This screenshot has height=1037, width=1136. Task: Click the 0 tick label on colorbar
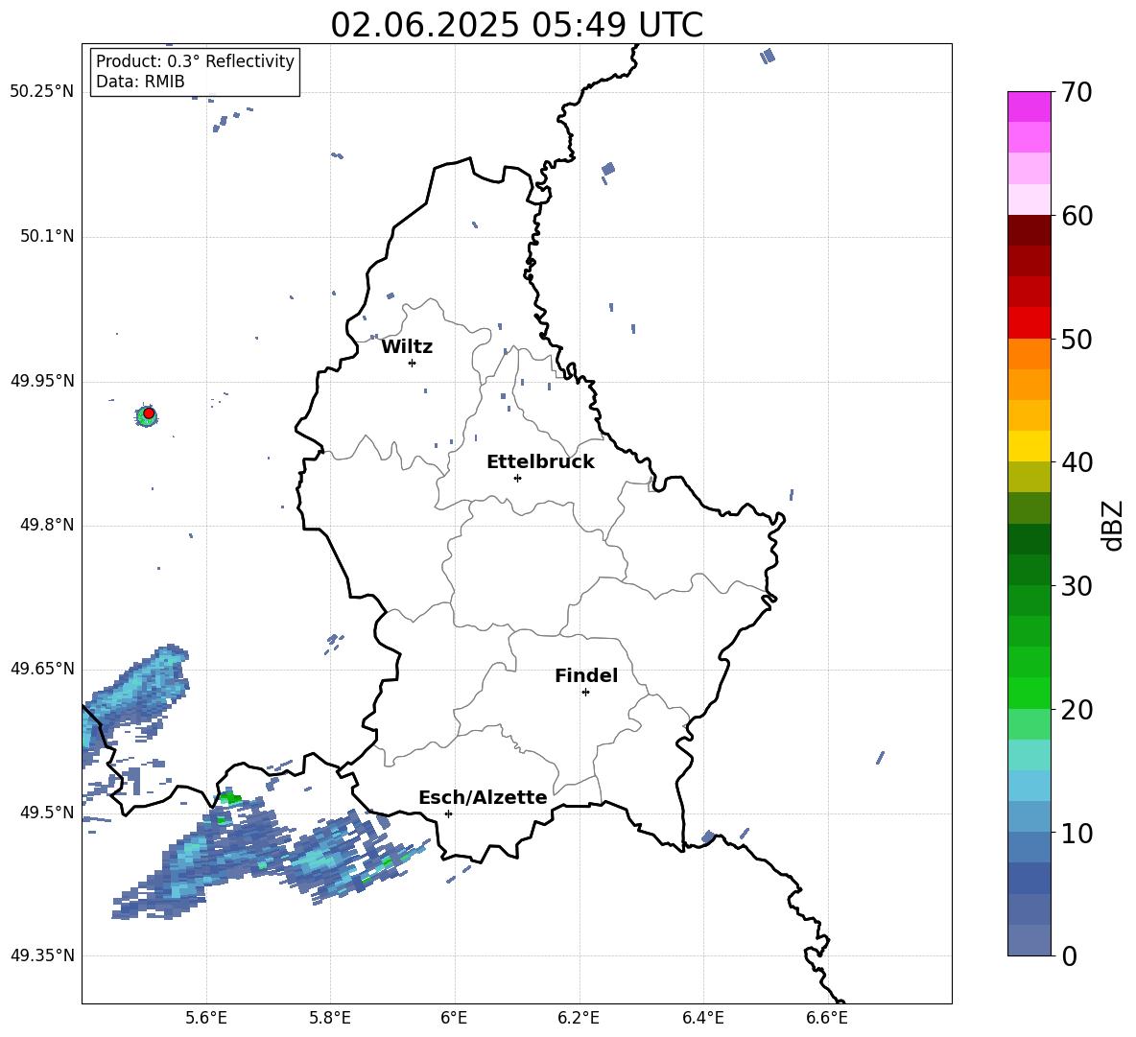[x=1069, y=955]
